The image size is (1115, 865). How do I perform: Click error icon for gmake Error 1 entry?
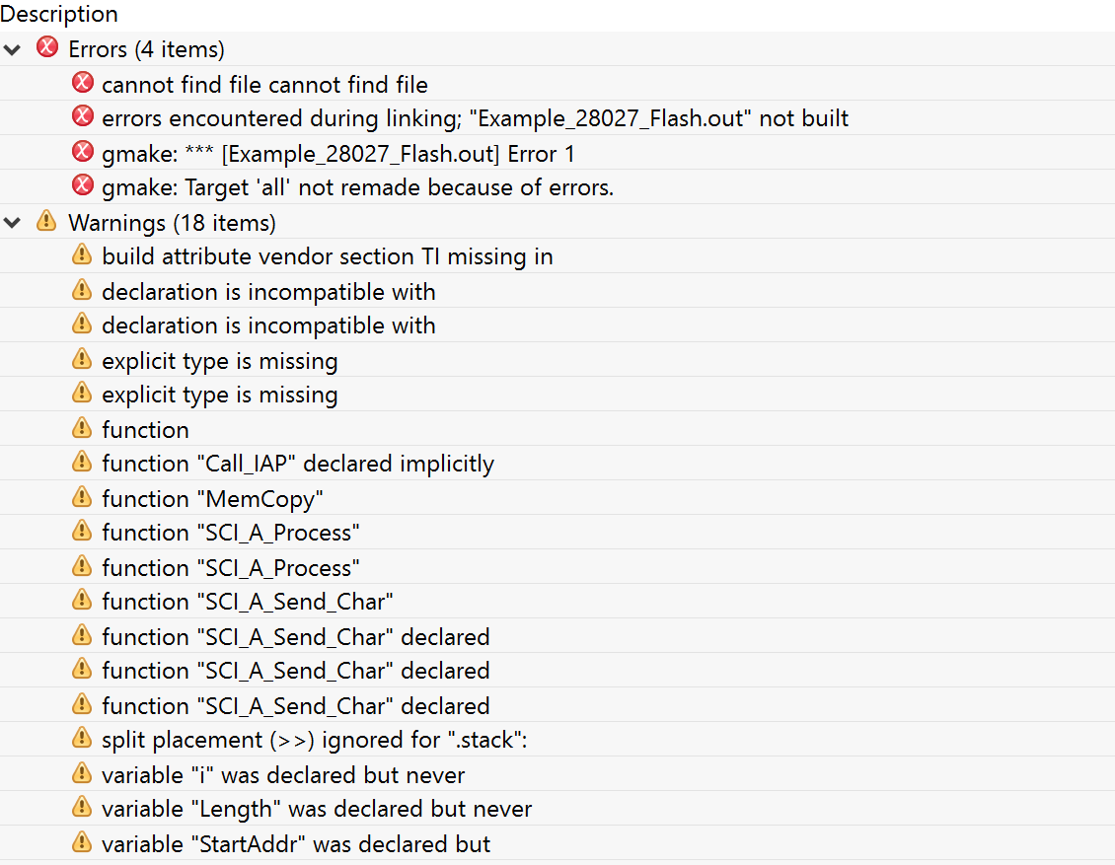[83, 152]
